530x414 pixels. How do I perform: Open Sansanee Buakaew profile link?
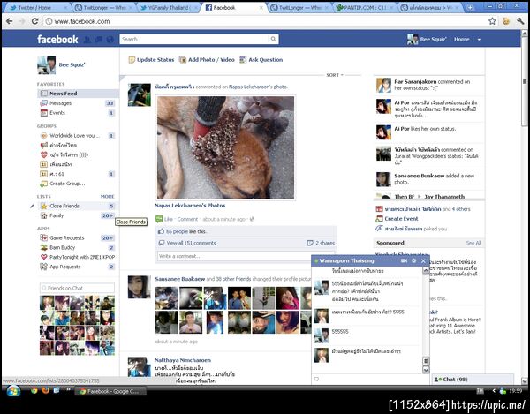click(x=180, y=279)
